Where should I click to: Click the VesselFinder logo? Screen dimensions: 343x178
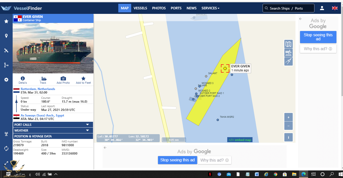(x=21, y=8)
